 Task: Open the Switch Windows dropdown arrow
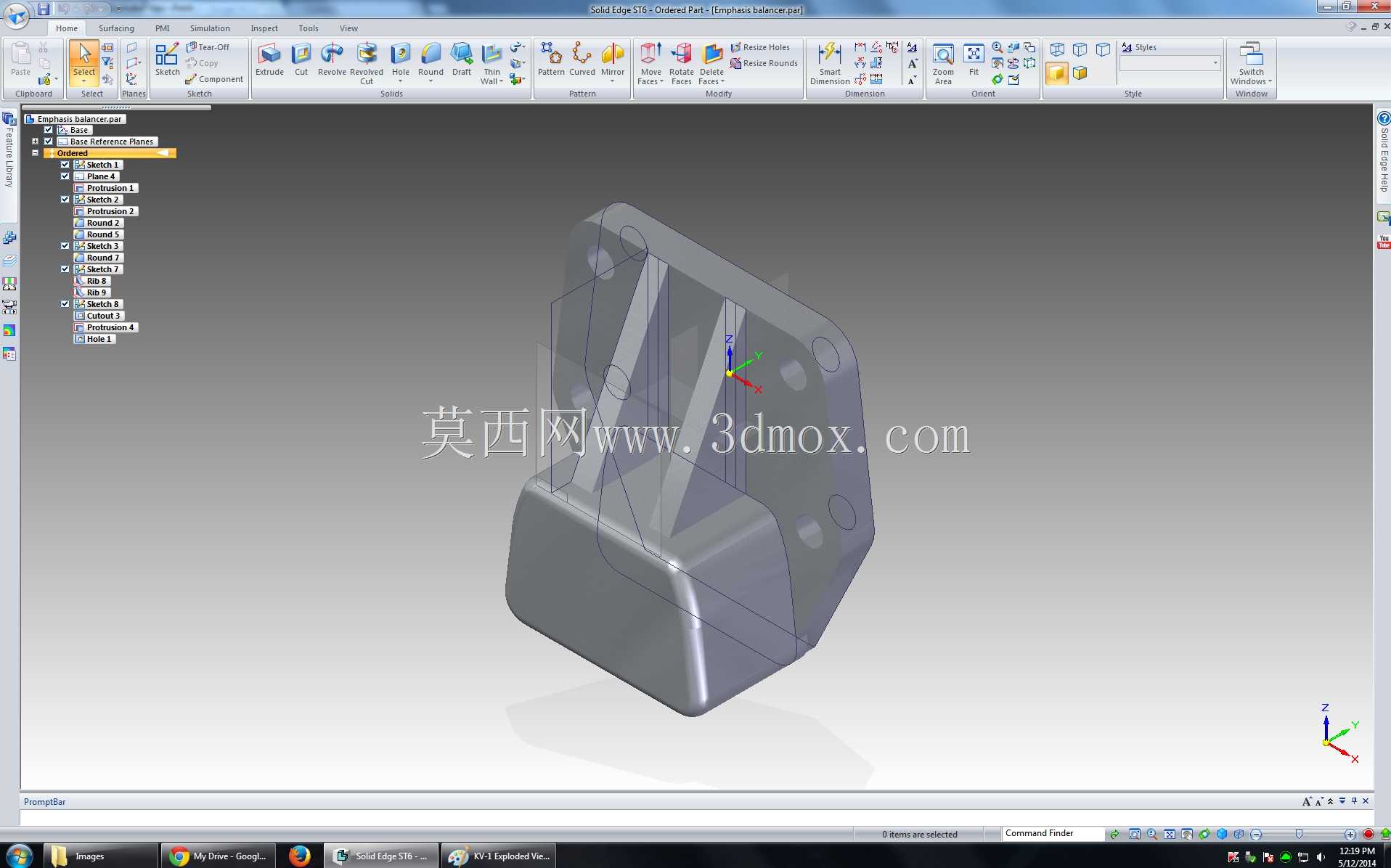click(1270, 81)
